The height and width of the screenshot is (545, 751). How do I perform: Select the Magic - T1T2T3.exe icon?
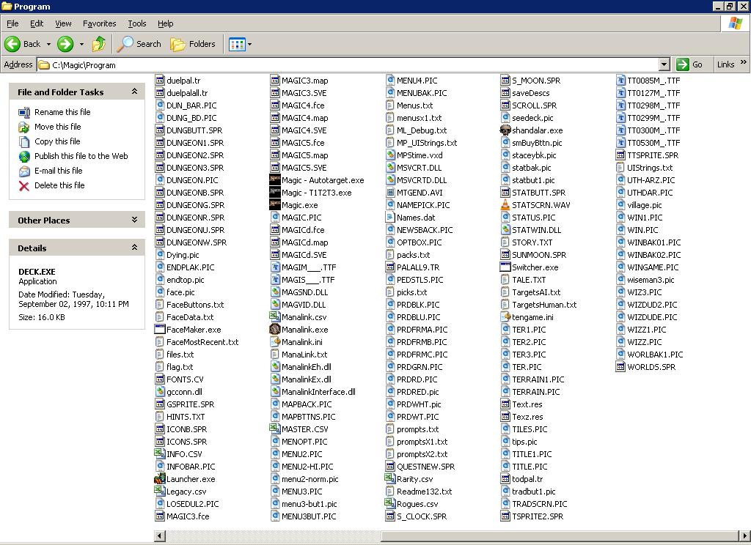(x=275, y=193)
